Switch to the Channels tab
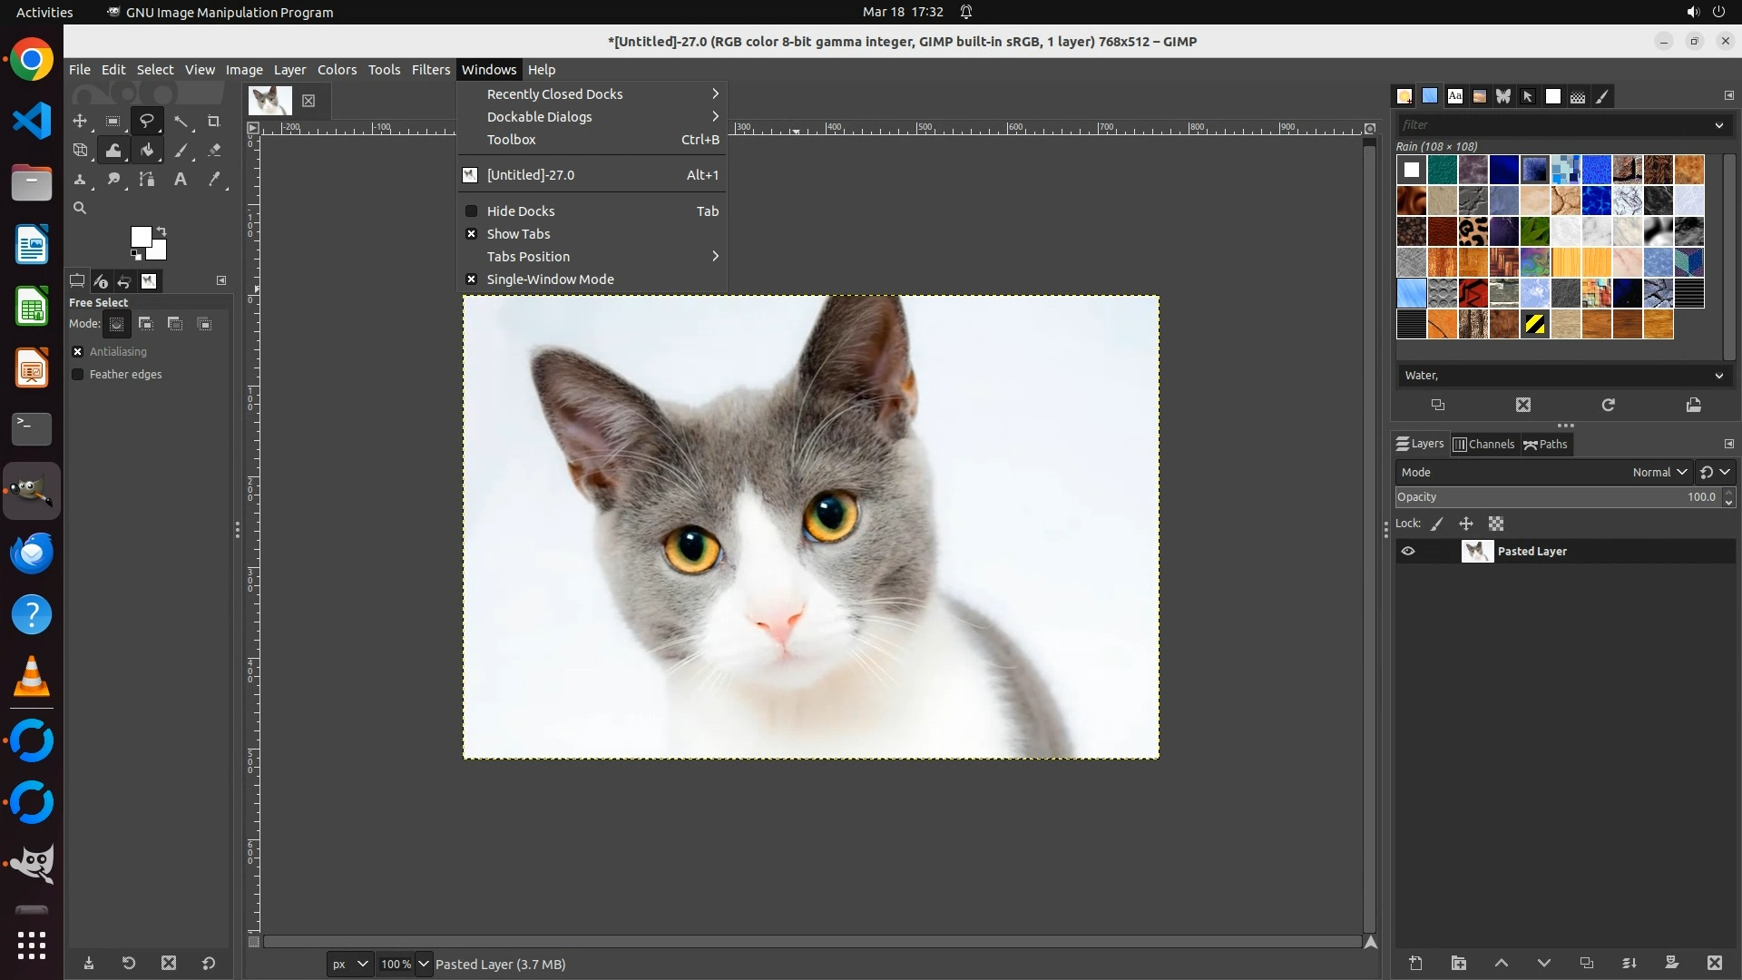This screenshot has width=1742, height=980. pos(1484,445)
